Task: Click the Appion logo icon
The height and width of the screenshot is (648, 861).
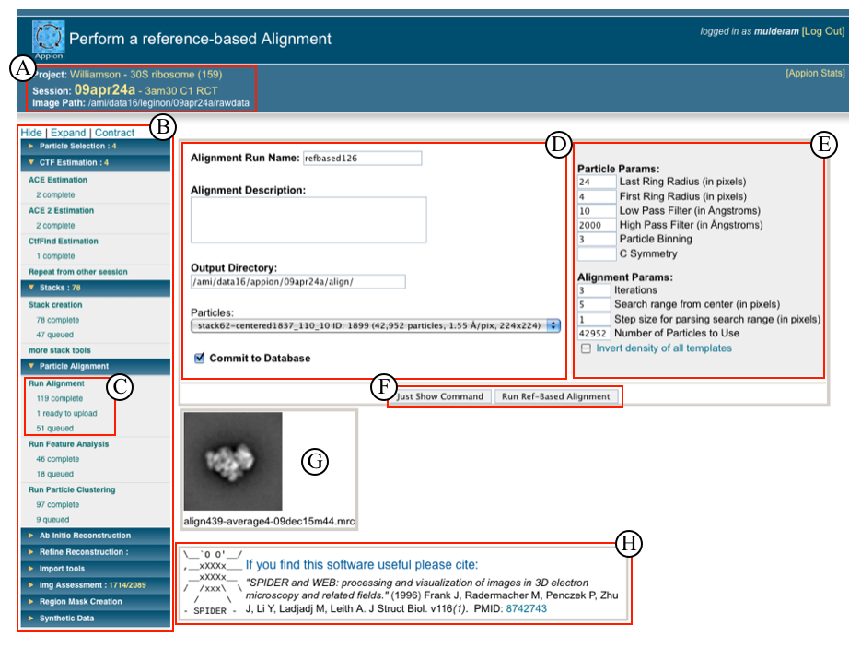Action: click(x=48, y=38)
